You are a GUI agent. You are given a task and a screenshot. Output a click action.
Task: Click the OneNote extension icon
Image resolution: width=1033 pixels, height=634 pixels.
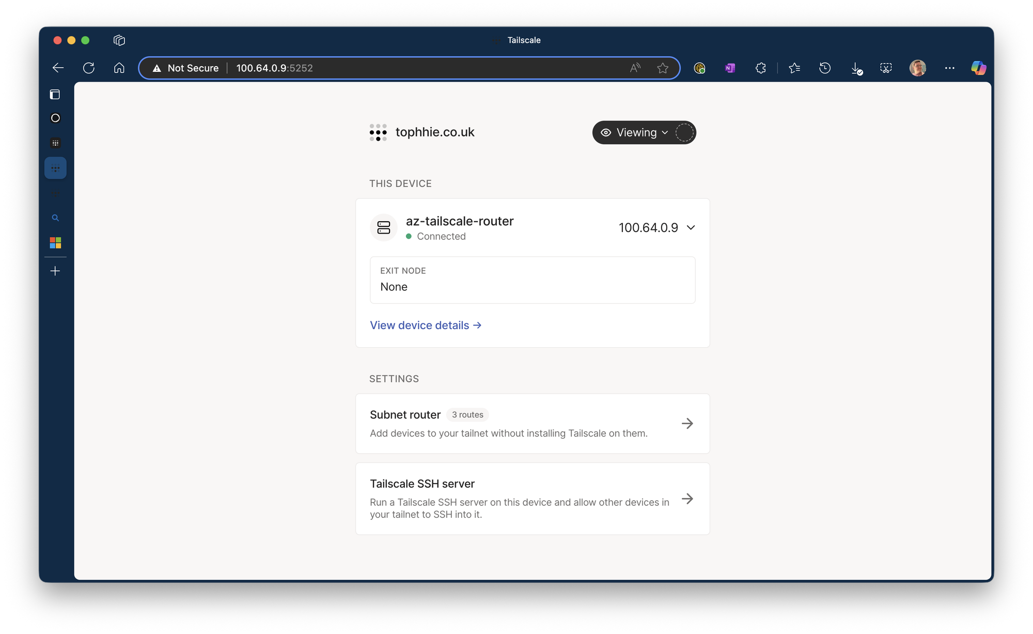tap(730, 68)
